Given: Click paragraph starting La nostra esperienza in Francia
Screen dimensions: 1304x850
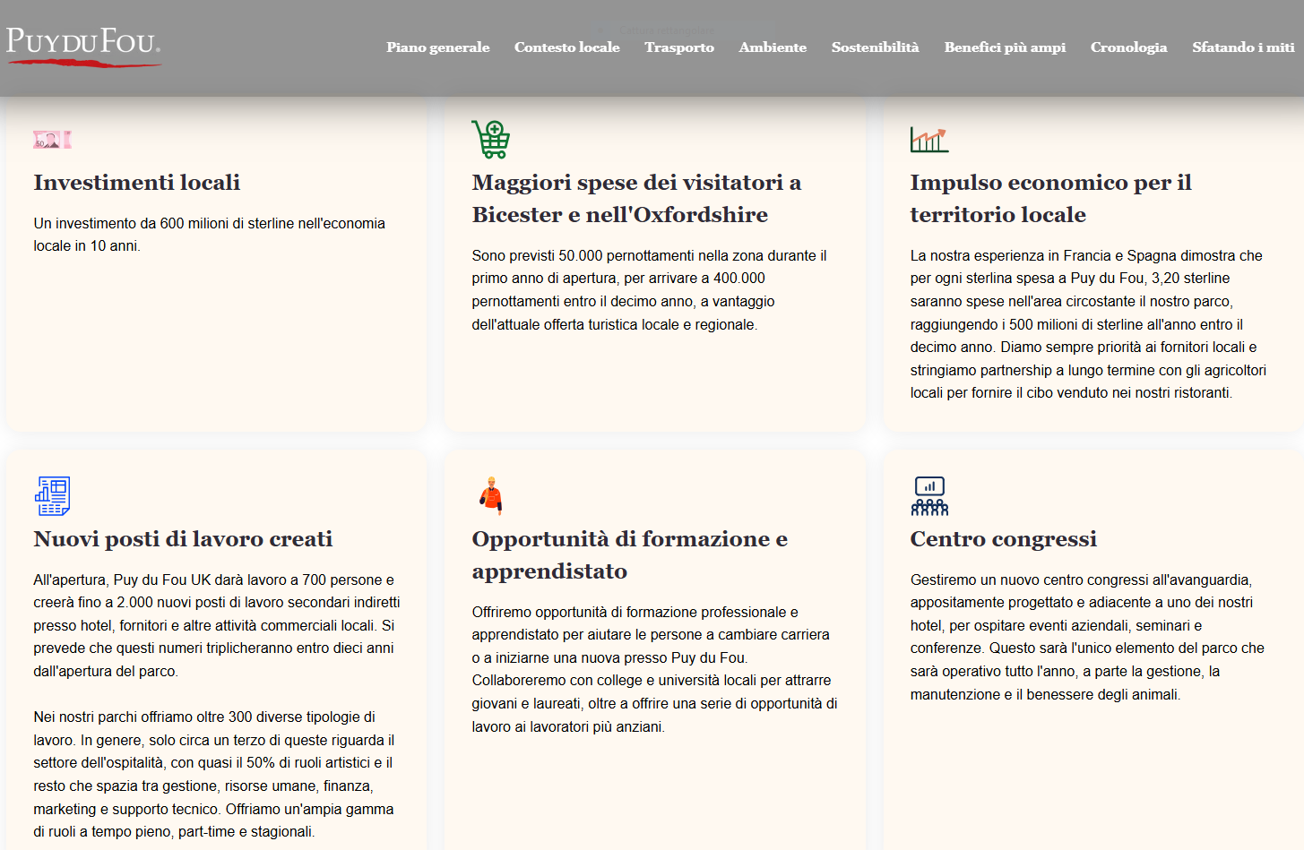Looking at the screenshot, I should tap(1088, 324).
